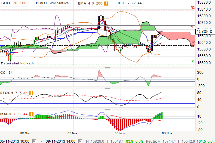Click the green 101.5 daily change value
215x143 pixels.
pyautogui.click(x=201, y=141)
